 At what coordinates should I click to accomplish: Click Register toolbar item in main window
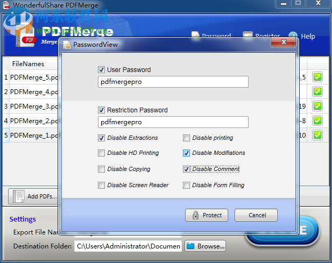tap(262, 35)
